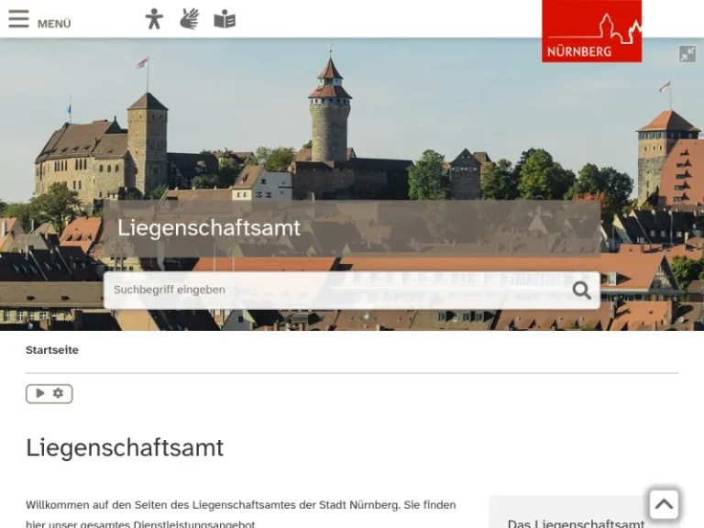Collapse the header image with arrows icon
The image size is (704, 528).
click(687, 54)
